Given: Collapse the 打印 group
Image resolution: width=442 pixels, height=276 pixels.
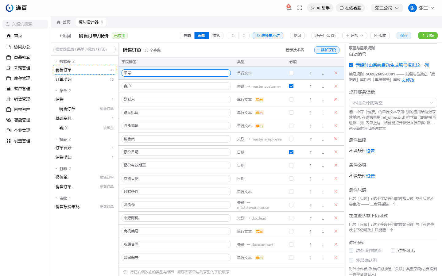Looking at the screenshot, I should pos(56,169).
